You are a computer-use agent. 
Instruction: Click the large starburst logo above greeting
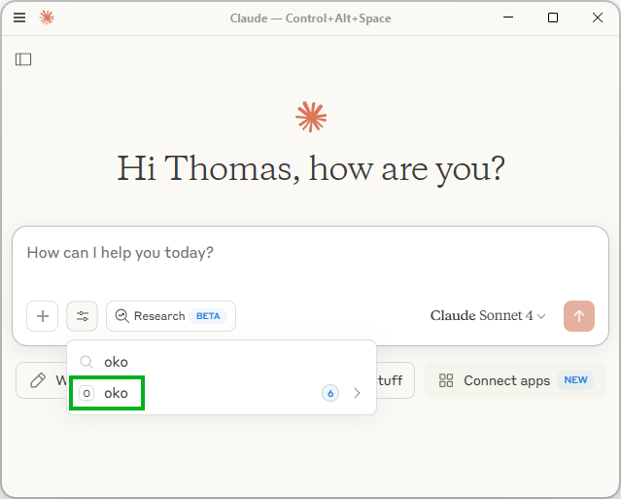pyautogui.click(x=311, y=117)
